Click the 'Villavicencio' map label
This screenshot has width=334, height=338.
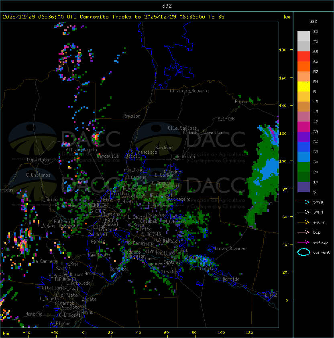81,150
